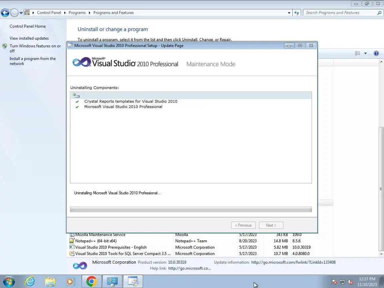This screenshot has height=288, width=384.
Task: Open Turn Windows features on or off
Action: (x=35, y=48)
